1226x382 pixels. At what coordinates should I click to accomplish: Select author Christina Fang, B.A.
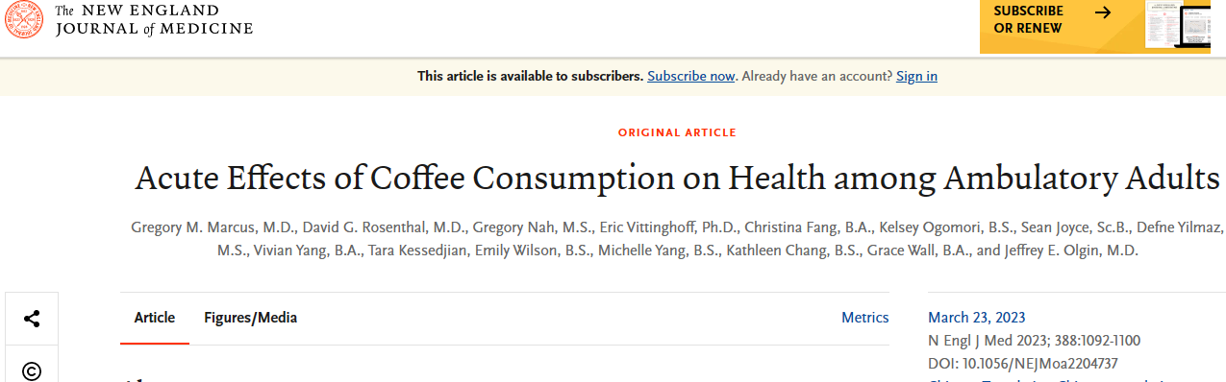tap(794, 227)
